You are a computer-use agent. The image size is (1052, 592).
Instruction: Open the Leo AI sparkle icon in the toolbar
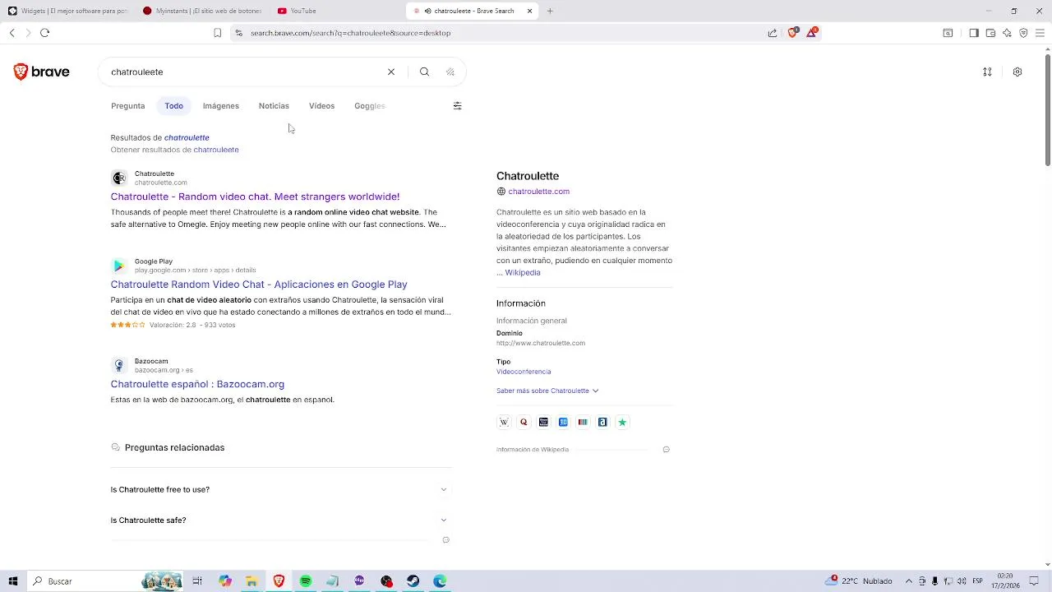pyautogui.click(x=1007, y=33)
